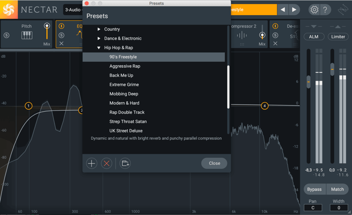Click the input threshold down-arrow marker
Screen dimensions: 352x215
314,27
